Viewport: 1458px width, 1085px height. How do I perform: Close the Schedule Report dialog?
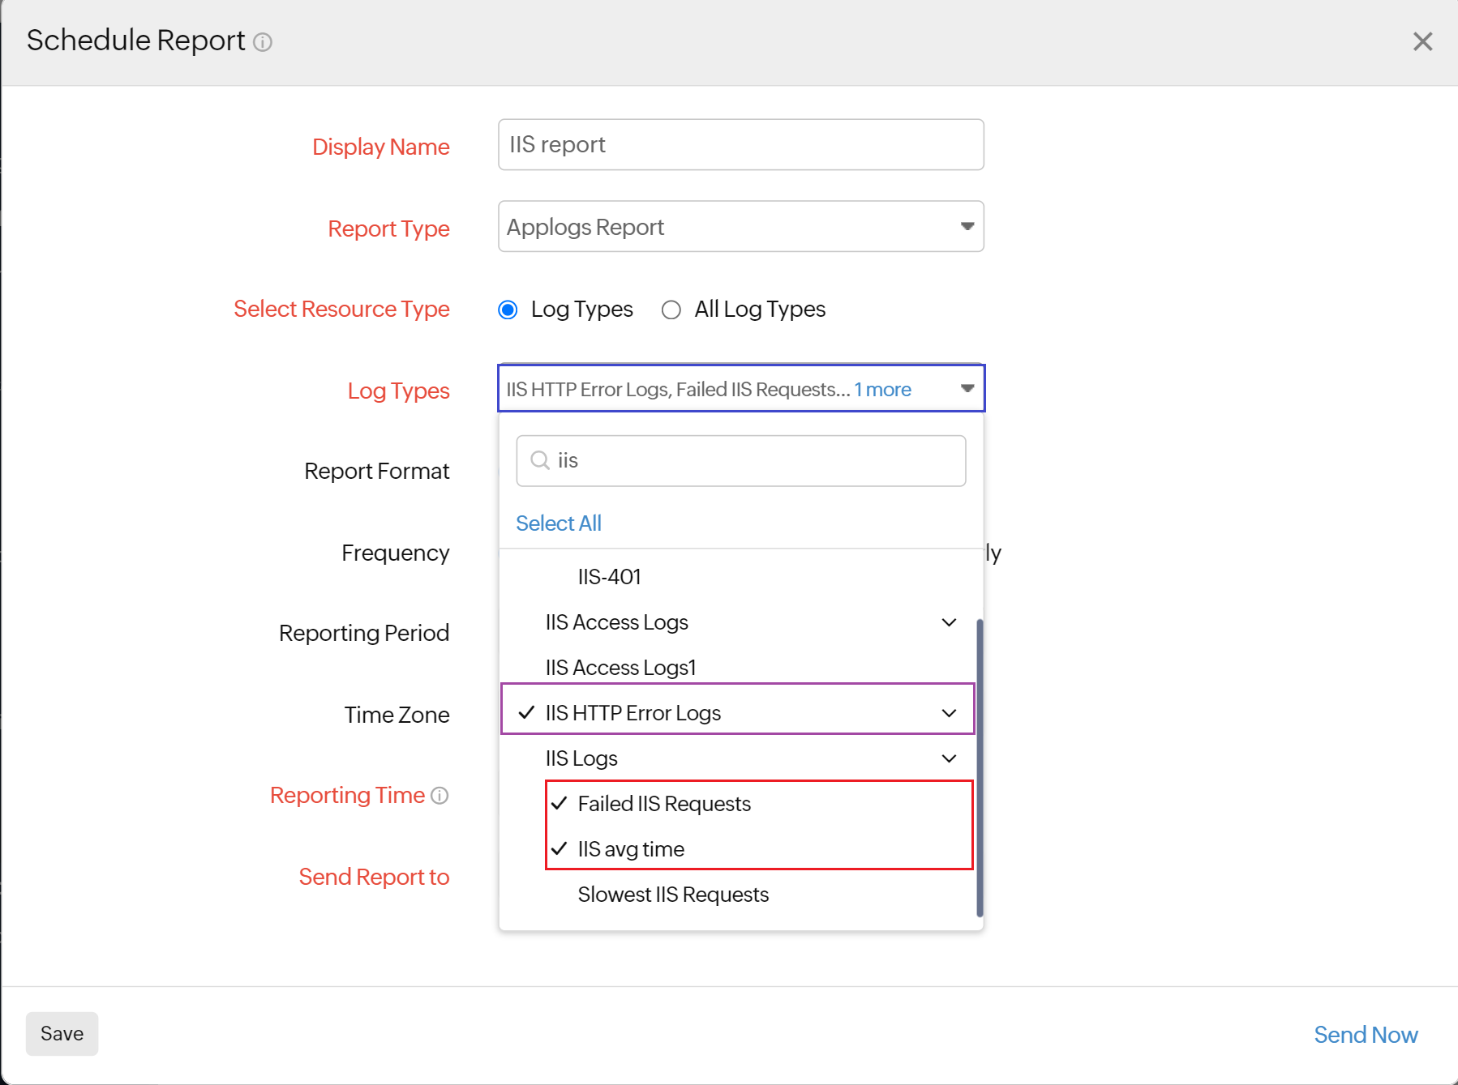[x=1422, y=41]
